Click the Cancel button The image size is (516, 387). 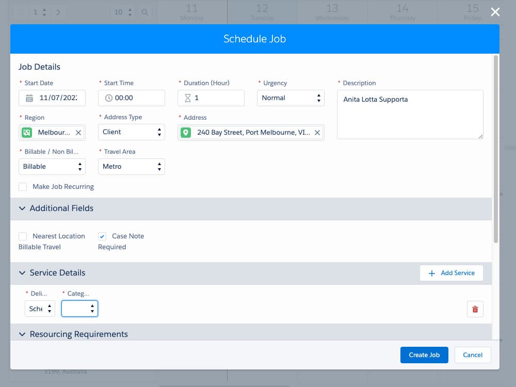pos(473,355)
